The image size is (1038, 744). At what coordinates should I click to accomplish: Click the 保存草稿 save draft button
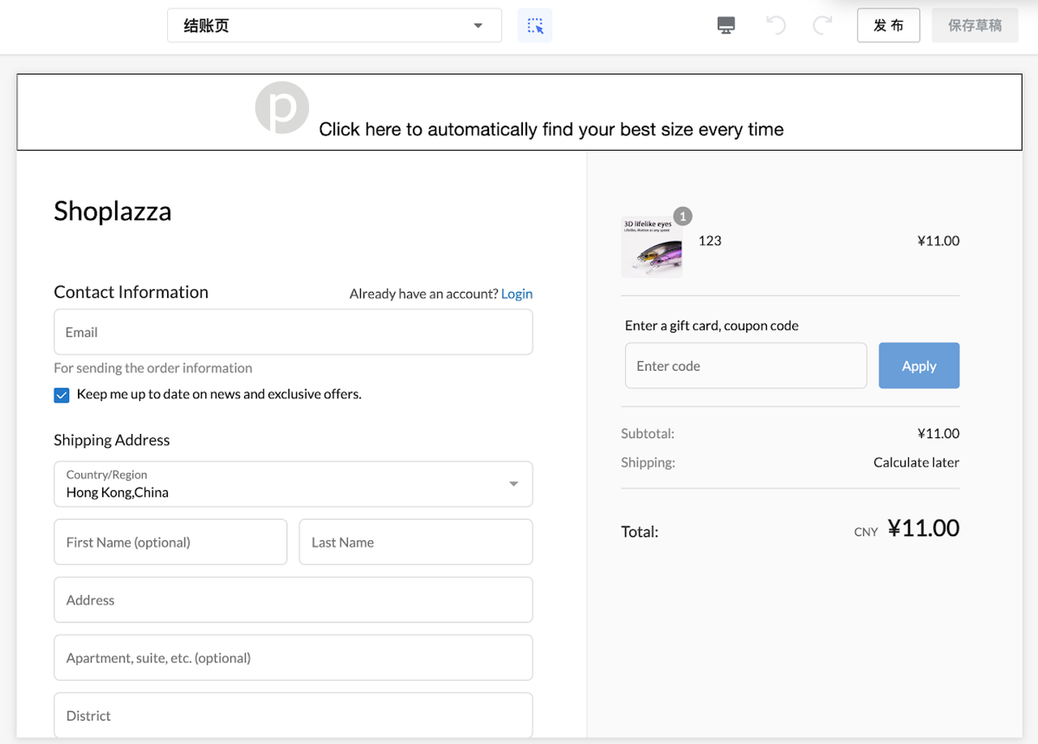tap(975, 26)
